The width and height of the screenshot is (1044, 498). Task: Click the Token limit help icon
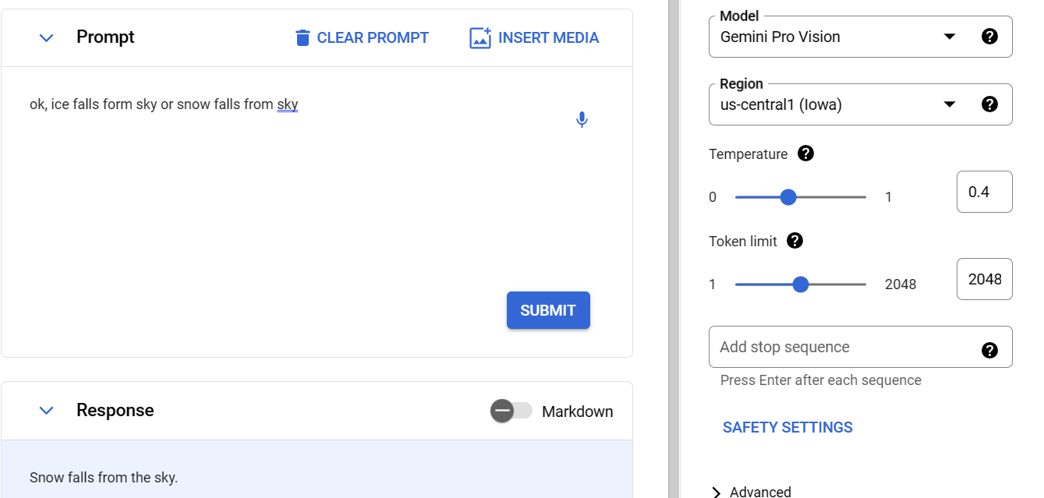point(795,241)
